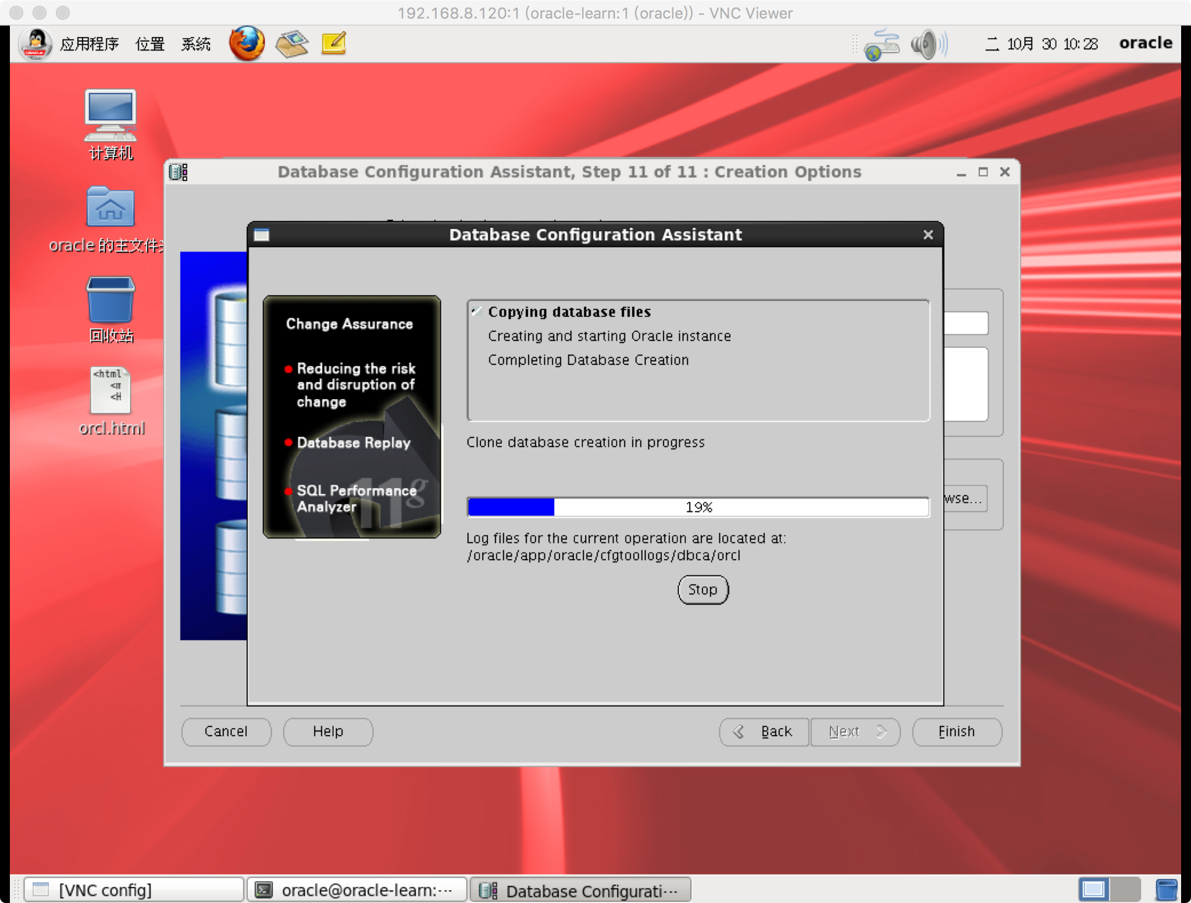Click the volume speaker tray icon
The height and width of the screenshot is (903, 1191).
[929, 44]
